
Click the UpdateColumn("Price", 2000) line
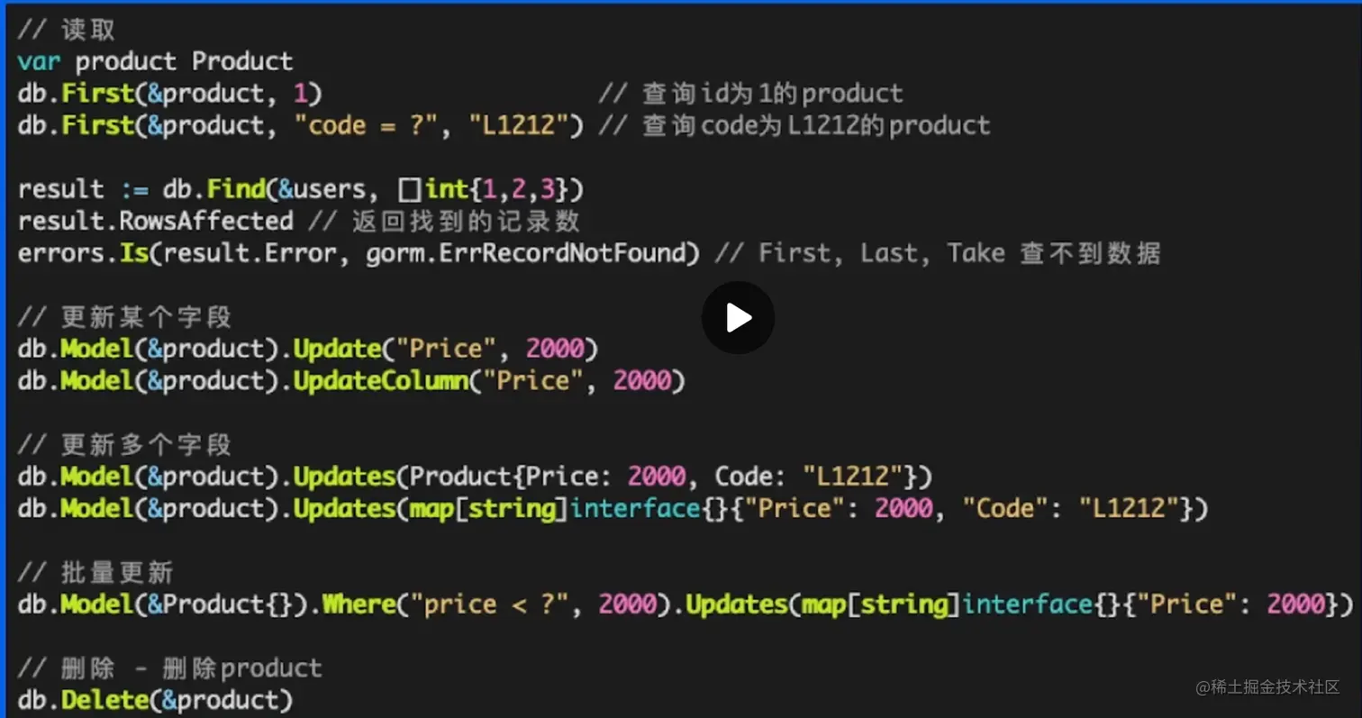point(351,380)
